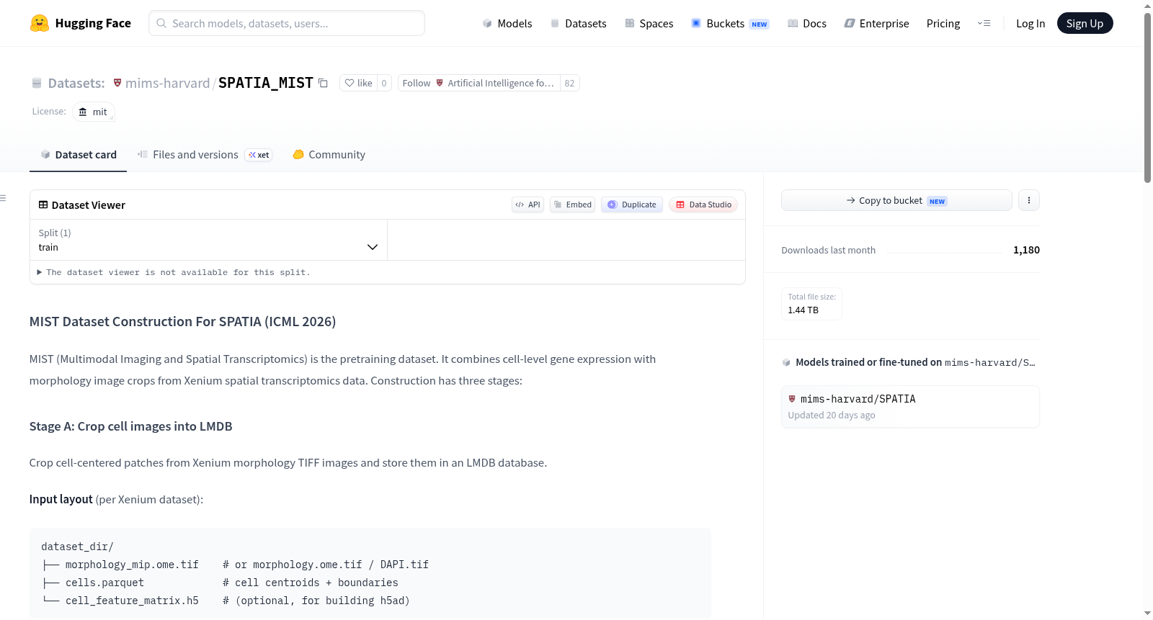Open the mims-harvard organization link
The width and height of the screenshot is (1153, 620).
tap(167, 83)
